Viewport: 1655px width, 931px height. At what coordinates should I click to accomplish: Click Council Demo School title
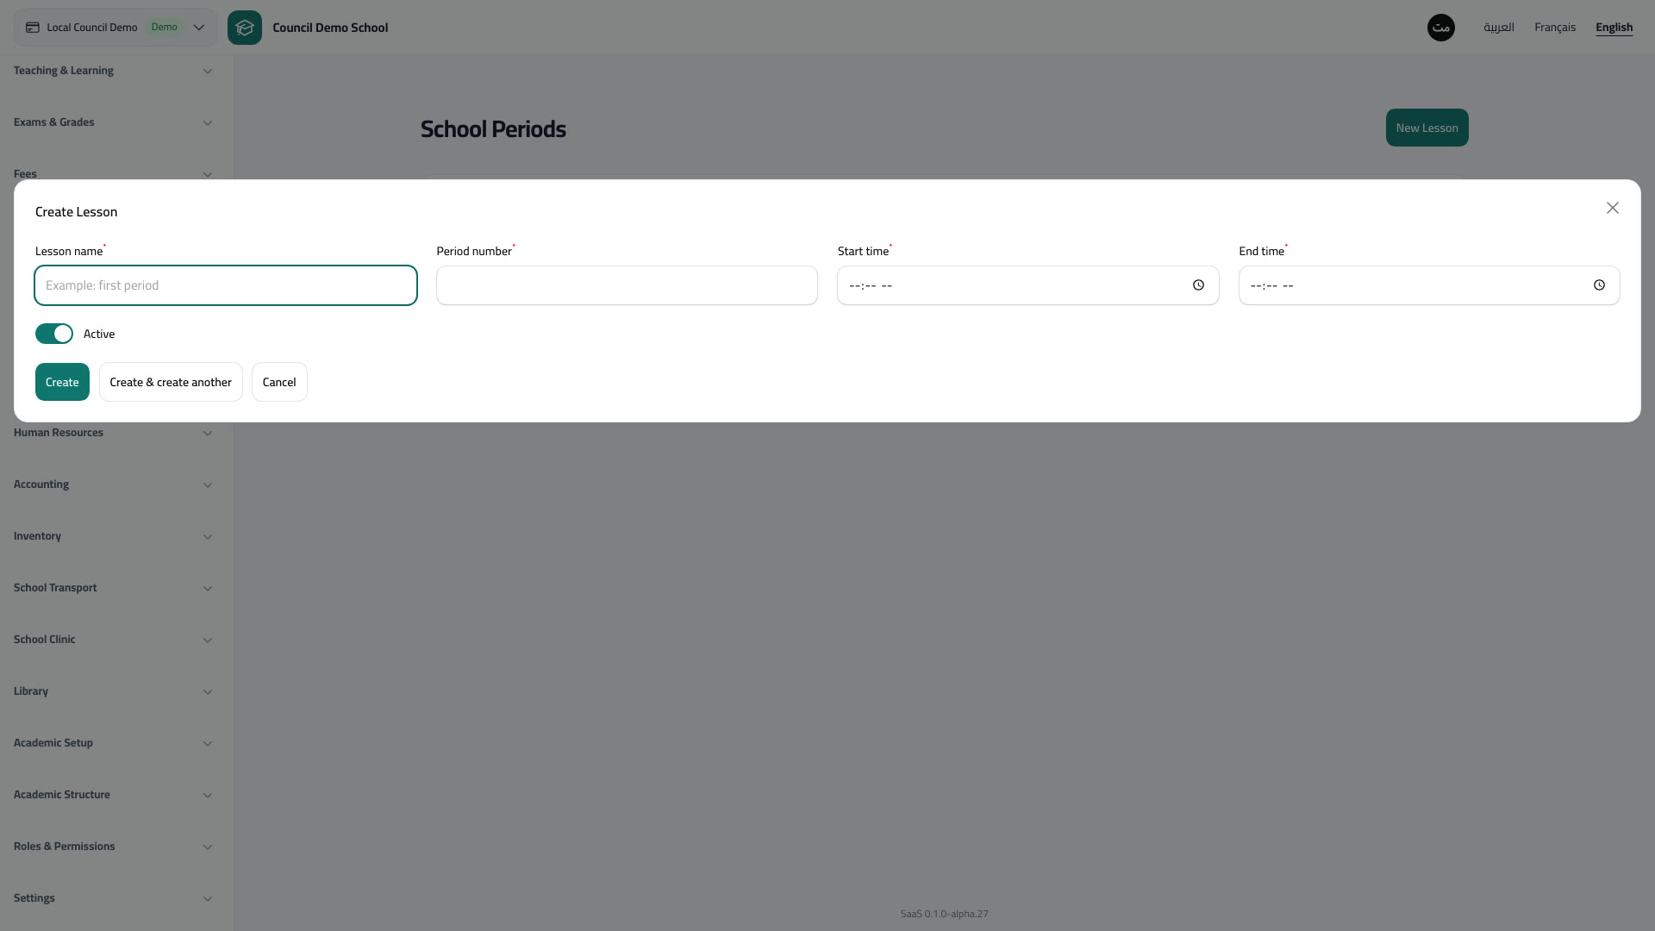pos(330,28)
